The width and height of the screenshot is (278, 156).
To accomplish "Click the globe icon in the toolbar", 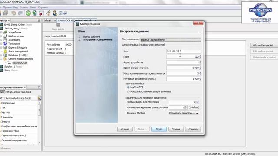I will [35, 13].
